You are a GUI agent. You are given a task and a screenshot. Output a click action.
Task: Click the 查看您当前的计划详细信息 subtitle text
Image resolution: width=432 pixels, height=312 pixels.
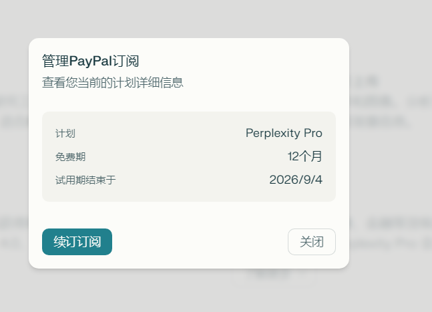point(112,82)
